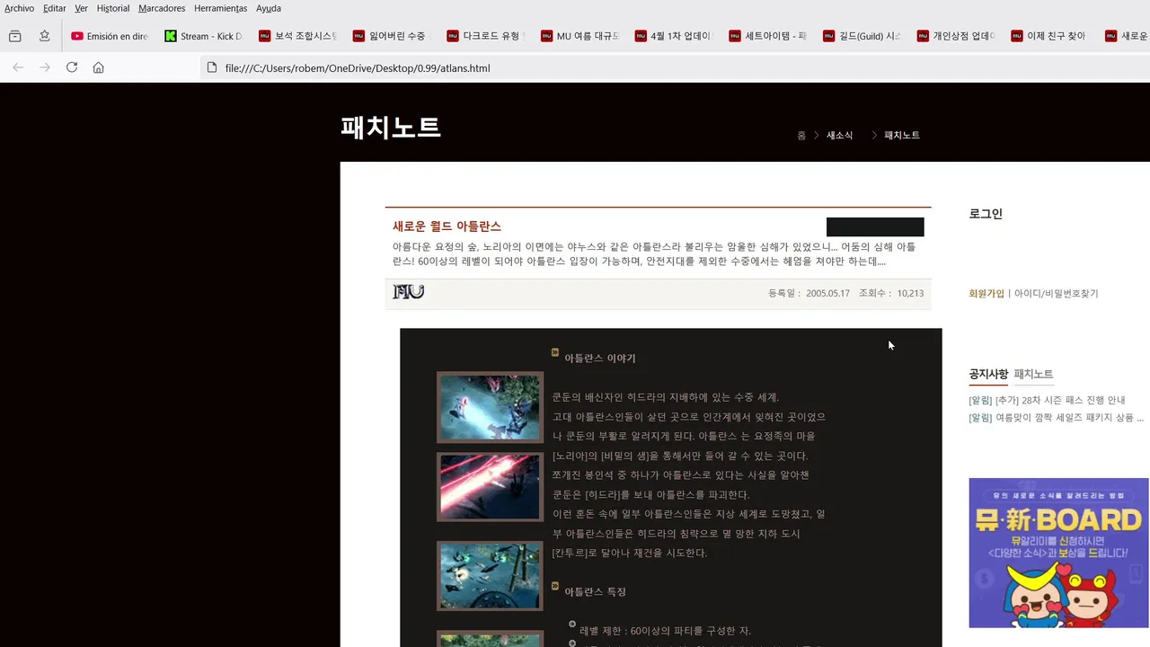Viewport: 1150px width, 647px height.
Task: Open the Ver menu
Action: tap(81, 8)
